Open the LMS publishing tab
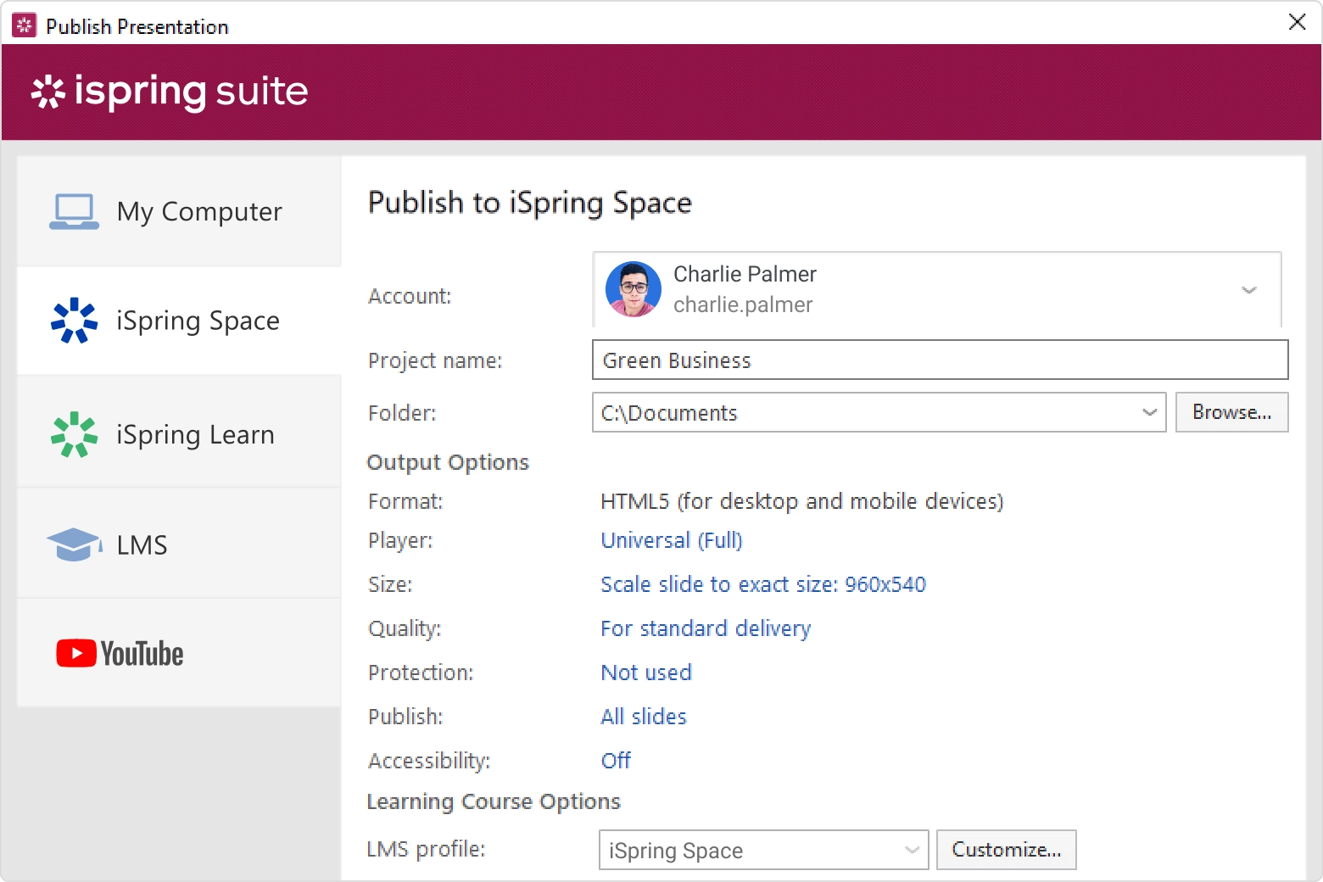The height and width of the screenshot is (882, 1323). tap(179, 544)
